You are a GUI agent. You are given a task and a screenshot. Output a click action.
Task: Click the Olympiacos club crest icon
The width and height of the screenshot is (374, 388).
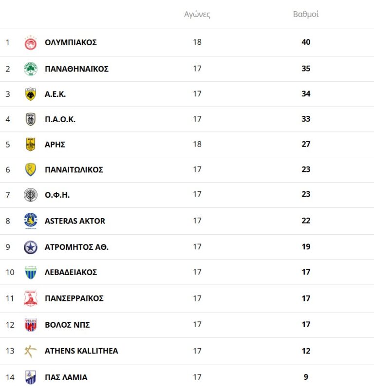[31, 43]
